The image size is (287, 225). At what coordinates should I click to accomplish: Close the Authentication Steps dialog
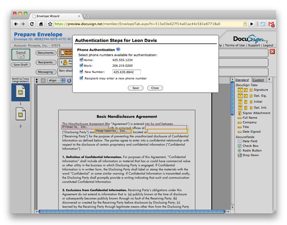point(155,88)
